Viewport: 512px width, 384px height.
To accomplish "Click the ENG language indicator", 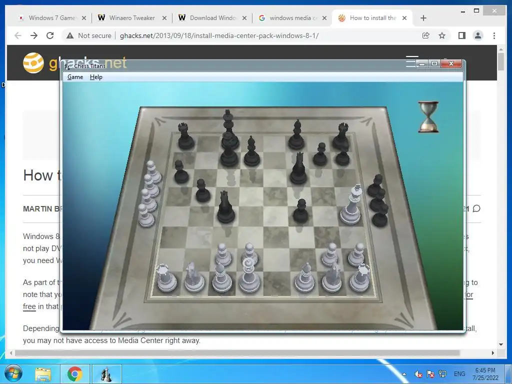I will [459, 374].
